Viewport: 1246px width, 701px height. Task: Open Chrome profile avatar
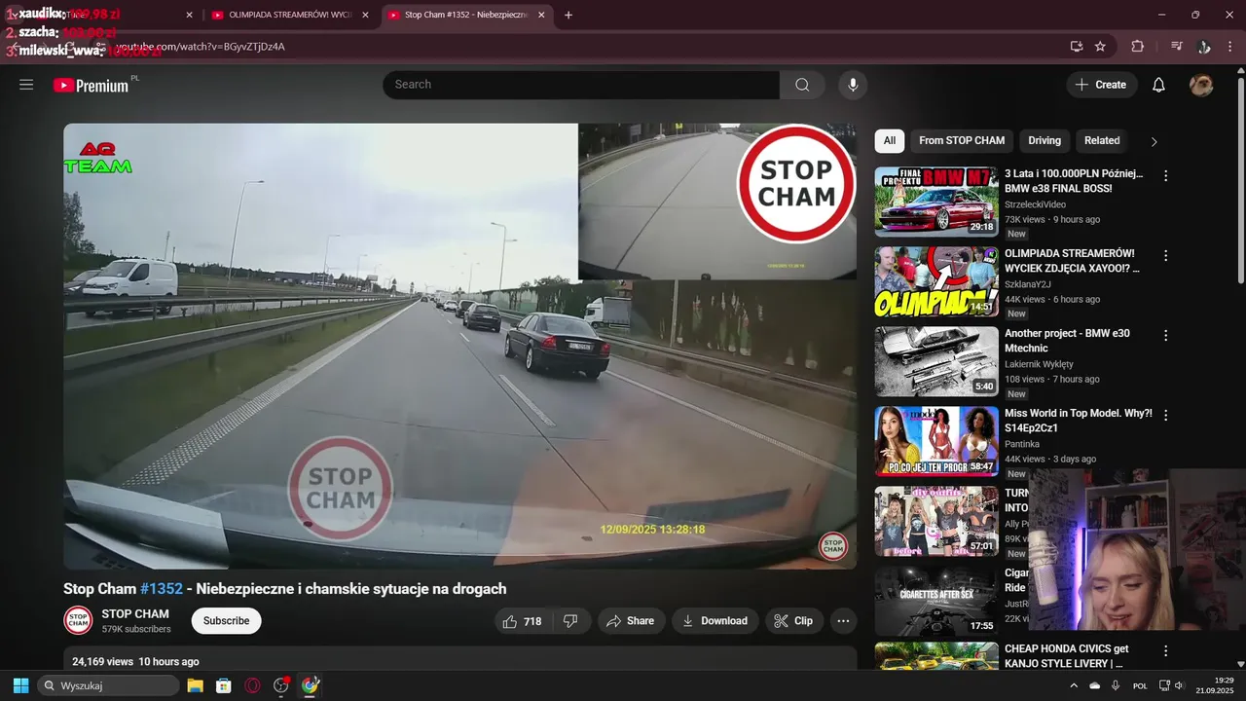coord(1203,46)
